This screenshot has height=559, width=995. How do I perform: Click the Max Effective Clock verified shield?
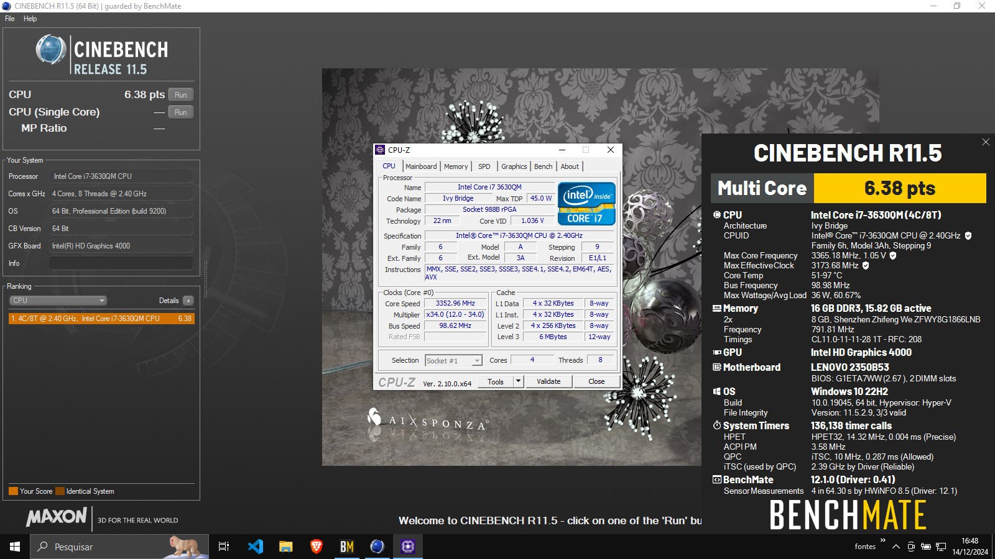(x=866, y=265)
